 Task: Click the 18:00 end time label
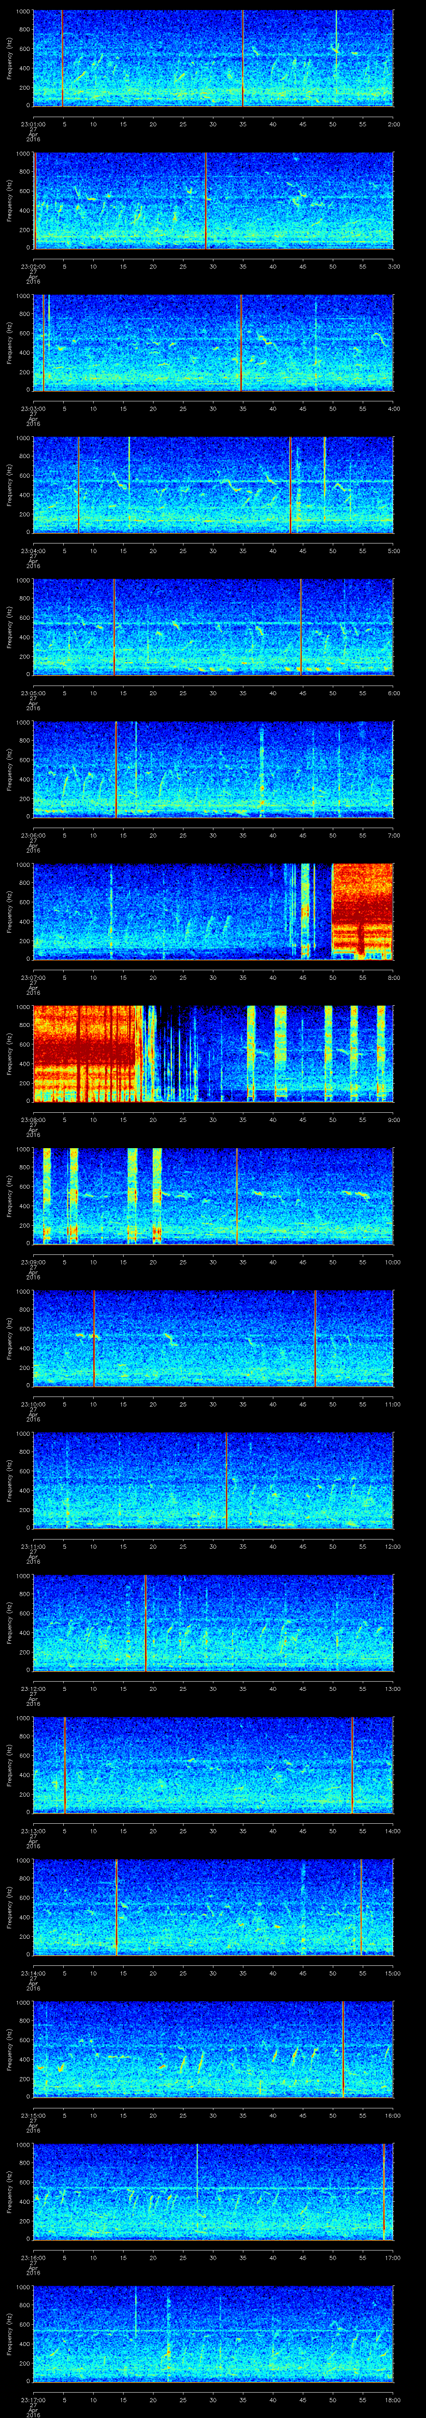coord(393,2399)
